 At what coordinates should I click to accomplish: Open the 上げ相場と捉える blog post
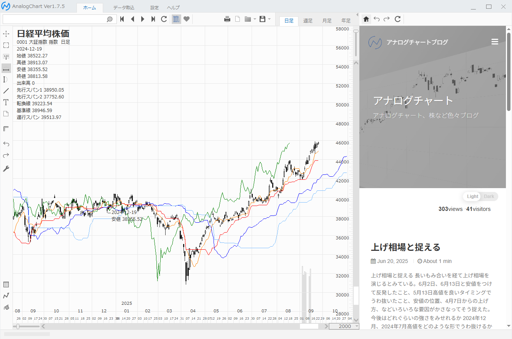[405, 247]
